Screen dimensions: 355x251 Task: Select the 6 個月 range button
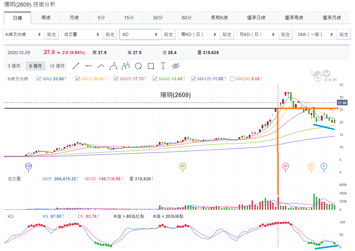coord(36,66)
